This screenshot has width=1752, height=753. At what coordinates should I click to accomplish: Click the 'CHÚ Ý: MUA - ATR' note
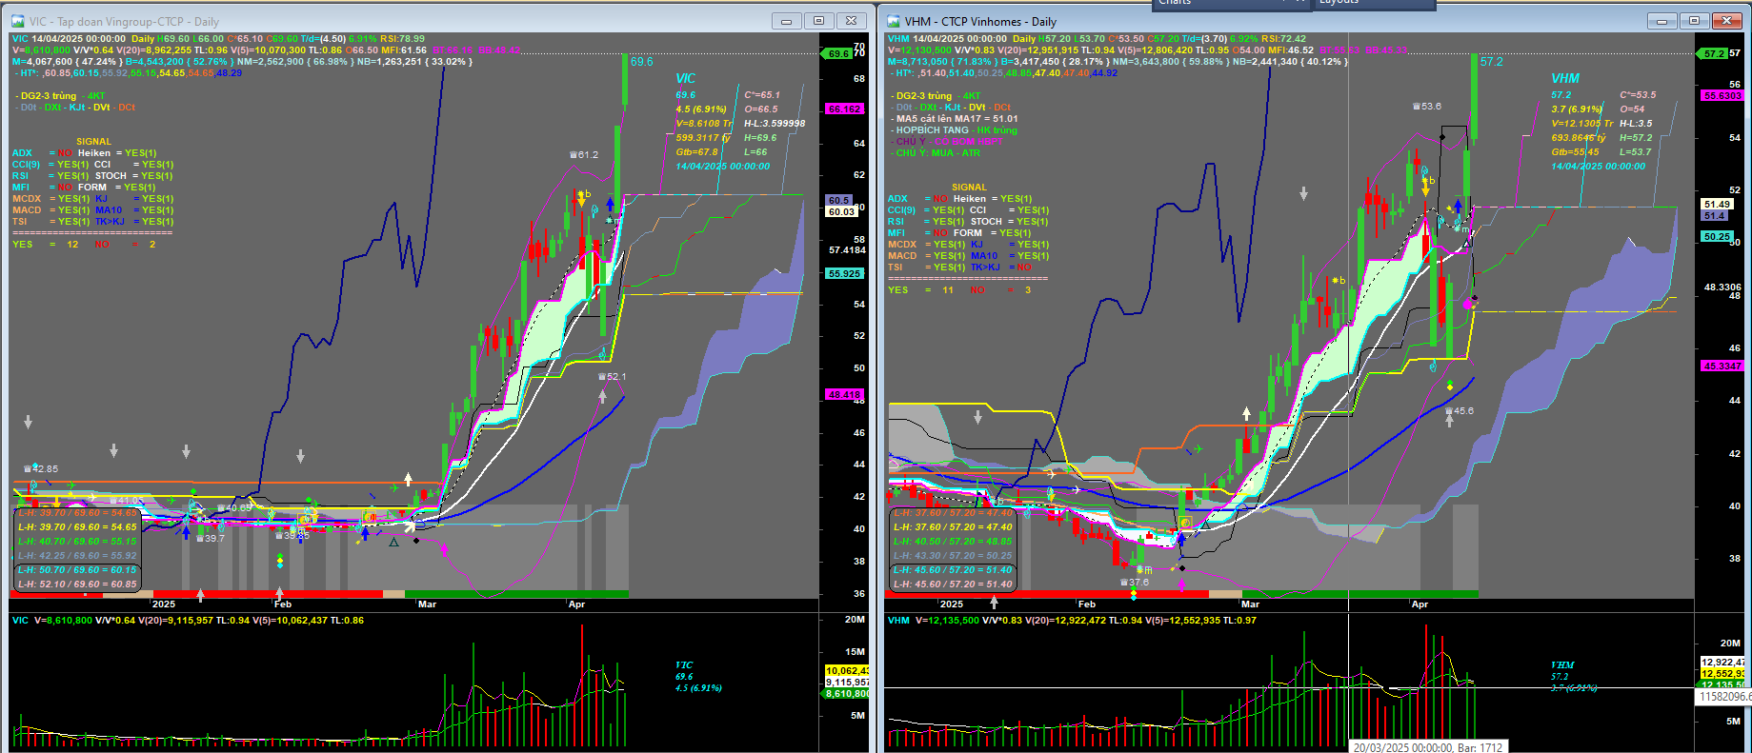(x=936, y=153)
